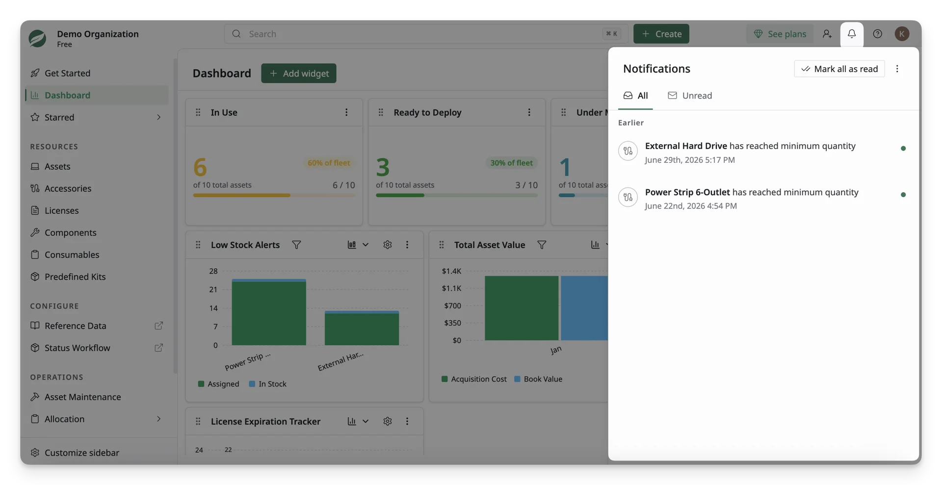Toggle Book Value legend series
The width and height of the screenshot is (942, 485).
point(538,379)
